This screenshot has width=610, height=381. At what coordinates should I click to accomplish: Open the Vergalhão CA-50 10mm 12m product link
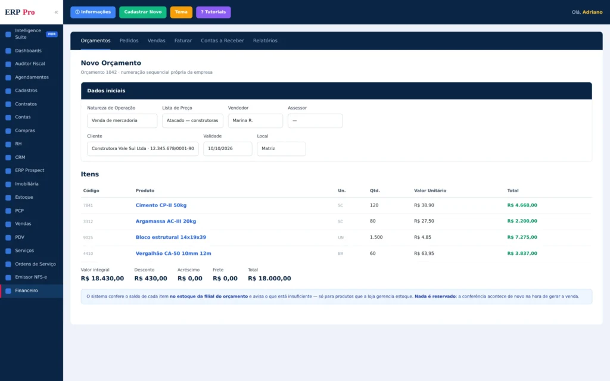point(173,254)
